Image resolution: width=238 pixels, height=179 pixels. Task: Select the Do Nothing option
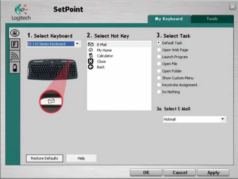point(168,92)
